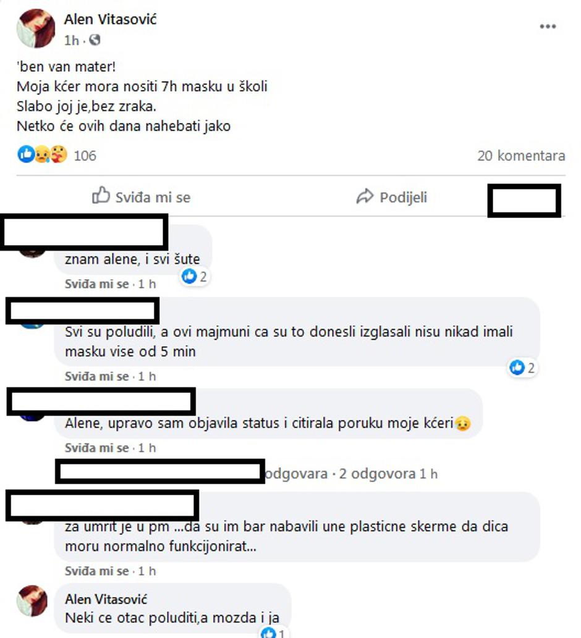Click the blue like reaction icon by 106
The width and height of the screenshot is (581, 638).
pos(26,154)
